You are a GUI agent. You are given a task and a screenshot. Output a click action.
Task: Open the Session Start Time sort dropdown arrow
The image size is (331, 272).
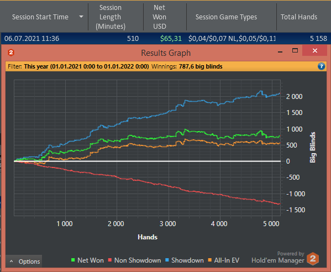(81, 17)
